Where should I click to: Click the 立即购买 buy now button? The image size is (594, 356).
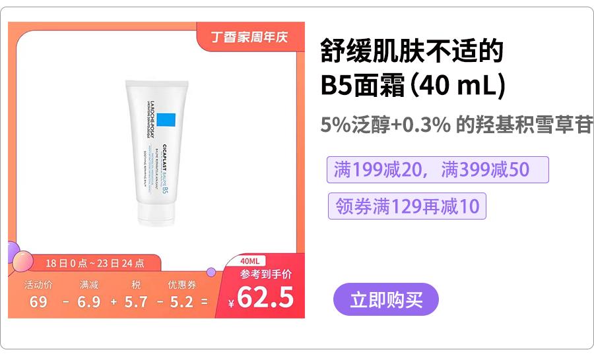click(x=385, y=299)
